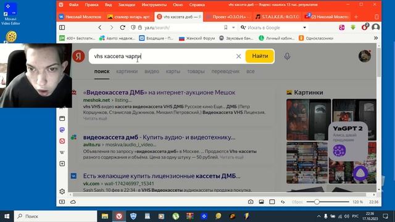
Task: Open the Авито: недвиж... bookmark
Action: [118, 38]
